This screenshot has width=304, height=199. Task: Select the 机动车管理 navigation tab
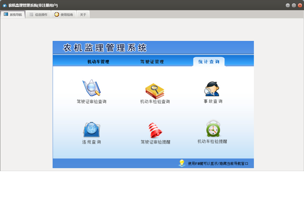click(98, 62)
